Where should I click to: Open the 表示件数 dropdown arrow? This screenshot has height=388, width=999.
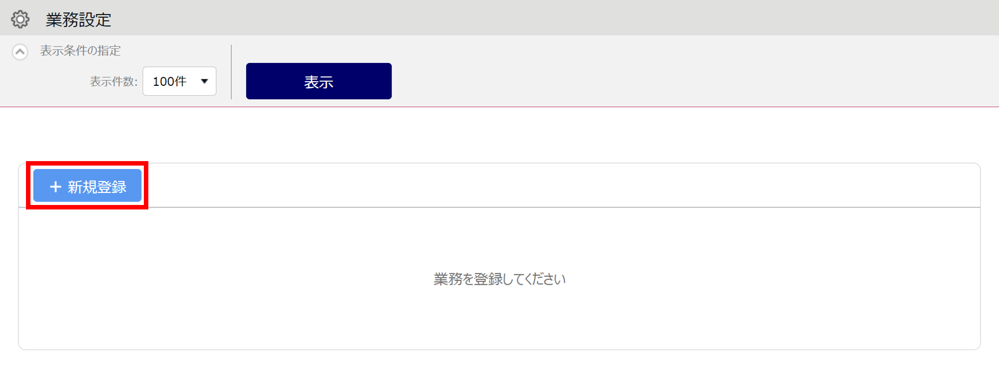click(204, 81)
